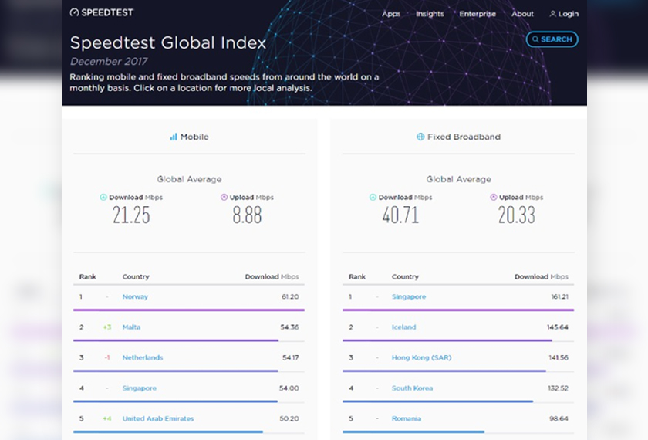The width and height of the screenshot is (648, 440).
Task: Click the December 2017 subtitle
Action: (109, 62)
